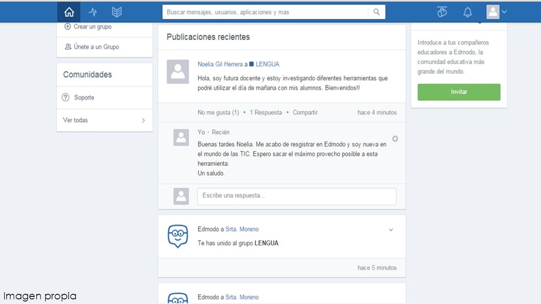541x304 pixels.
Task: Open the notifications bell
Action: (467, 12)
